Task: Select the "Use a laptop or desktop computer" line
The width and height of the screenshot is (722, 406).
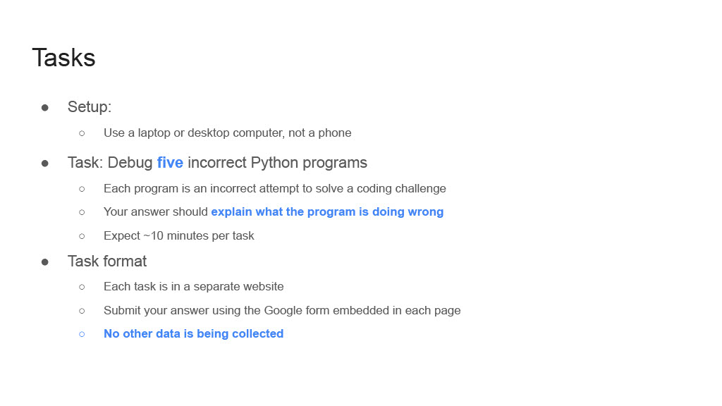Action: pyautogui.click(x=227, y=133)
